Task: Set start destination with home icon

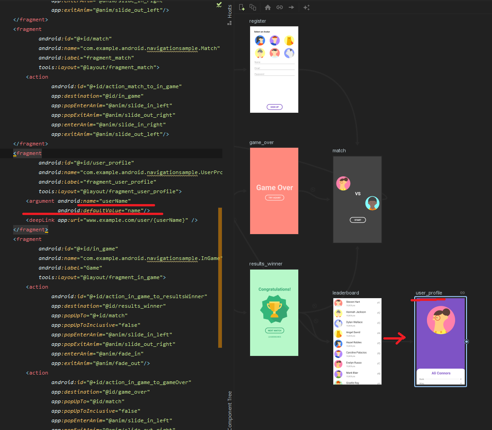Action: (x=268, y=7)
